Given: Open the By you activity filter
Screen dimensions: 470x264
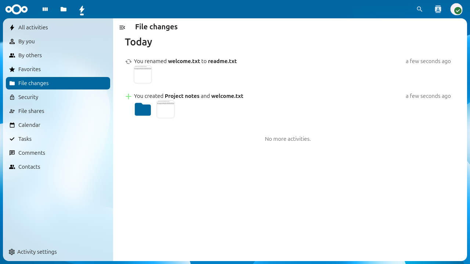Looking at the screenshot, I should (26, 41).
